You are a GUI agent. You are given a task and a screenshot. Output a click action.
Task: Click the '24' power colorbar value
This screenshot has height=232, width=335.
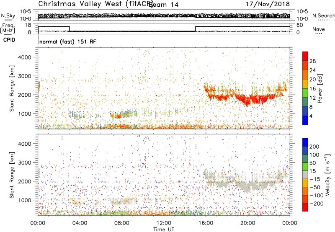tap(312, 70)
